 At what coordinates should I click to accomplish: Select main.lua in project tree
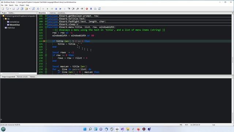[11, 28]
